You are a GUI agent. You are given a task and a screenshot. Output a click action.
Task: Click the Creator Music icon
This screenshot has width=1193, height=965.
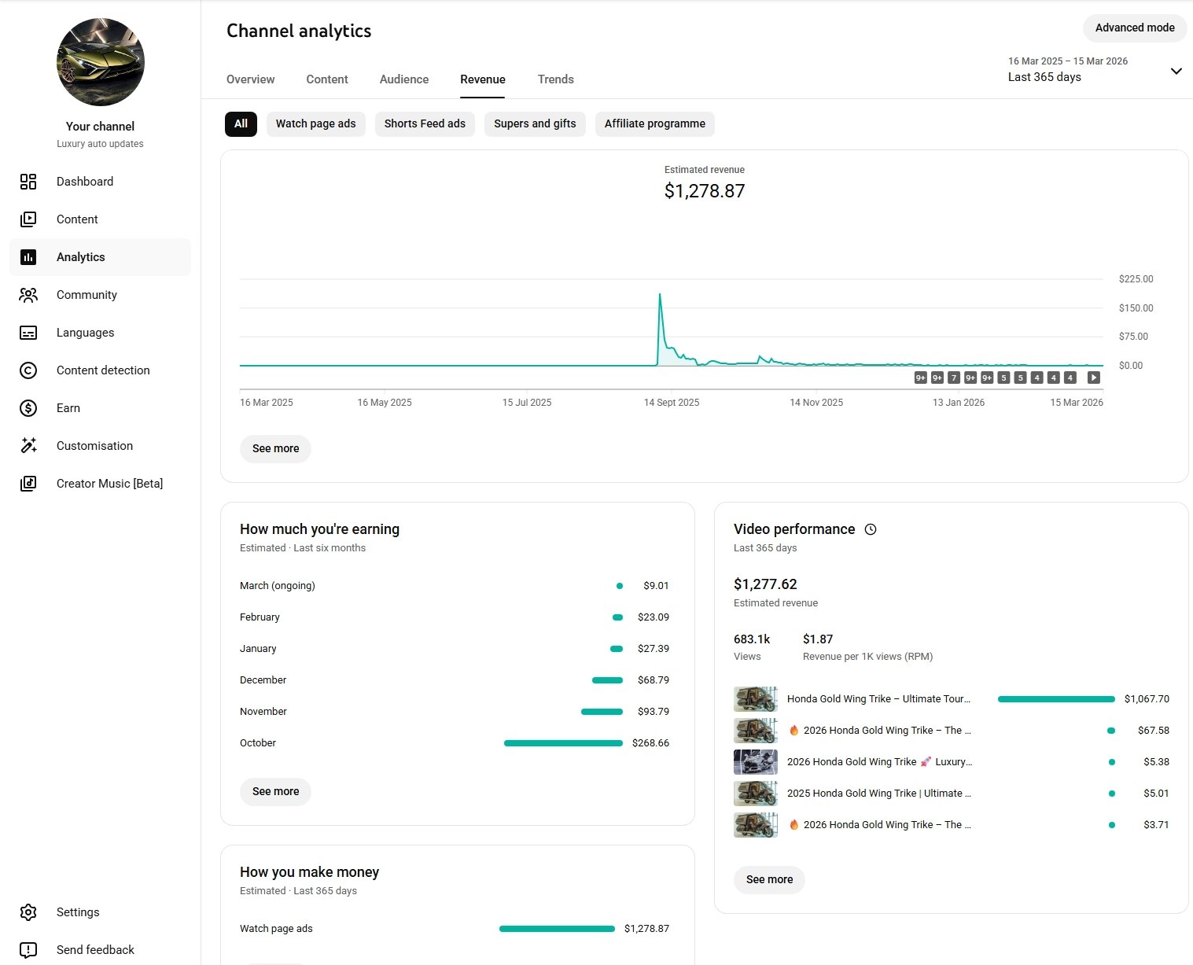pos(28,484)
